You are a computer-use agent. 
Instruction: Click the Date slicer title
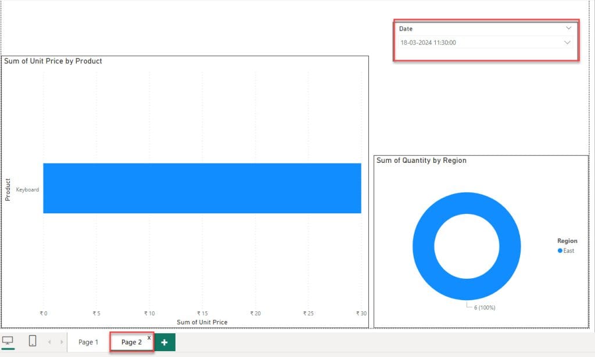[x=406, y=29]
